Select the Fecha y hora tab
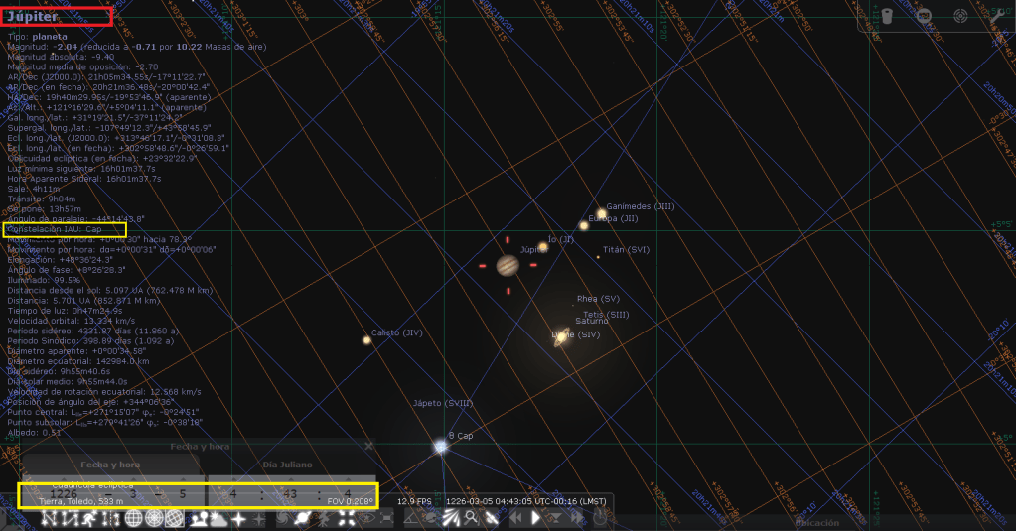Image resolution: width=1016 pixels, height=531 pixels. (108, 465)
